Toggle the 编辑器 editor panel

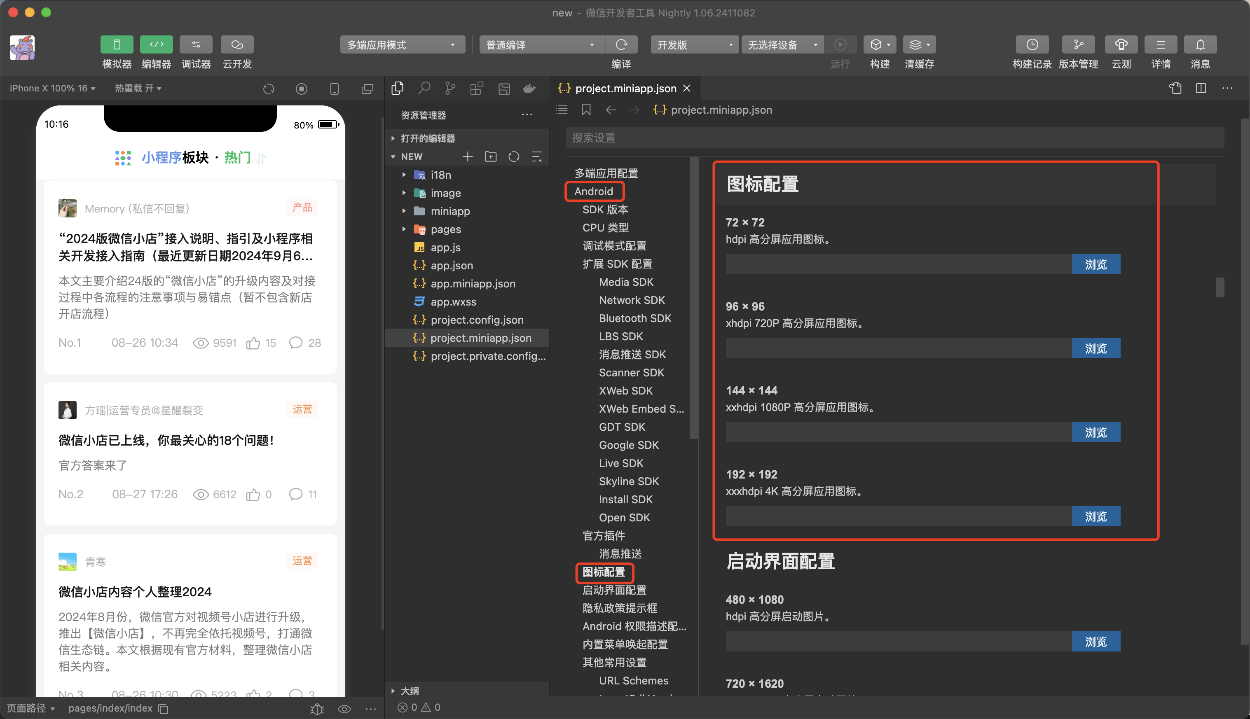(156, 45)
